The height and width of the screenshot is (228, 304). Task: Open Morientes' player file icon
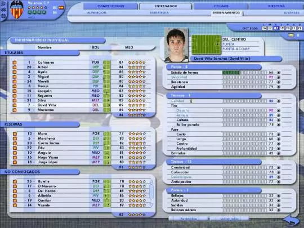15,110
